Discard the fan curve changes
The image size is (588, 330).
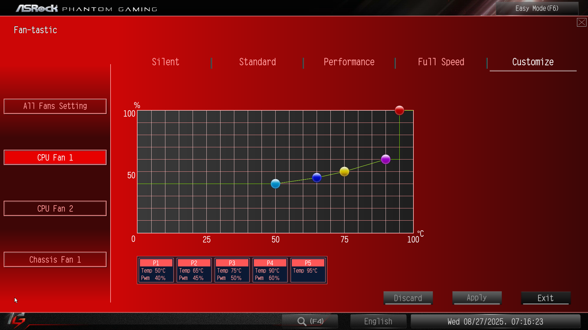(x=408, y=298)
